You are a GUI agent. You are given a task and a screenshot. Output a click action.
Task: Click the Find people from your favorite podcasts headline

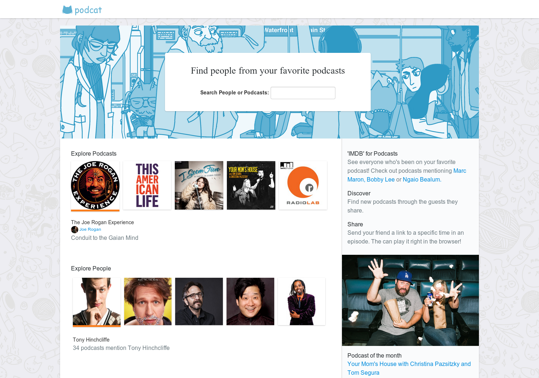268,71
